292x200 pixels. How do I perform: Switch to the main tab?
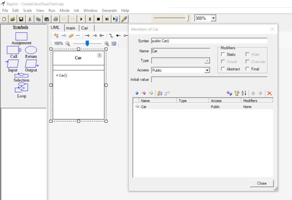click(x=71, y=28)
